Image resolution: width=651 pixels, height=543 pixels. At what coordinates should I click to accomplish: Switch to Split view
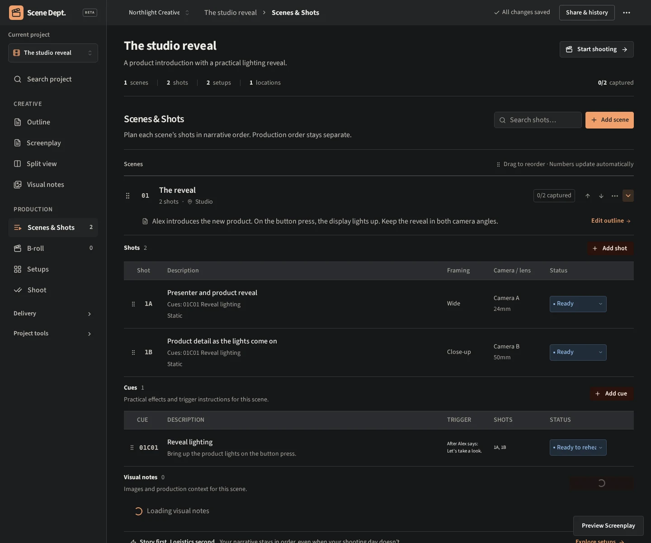pyautogui.click(x=53, y=164)
